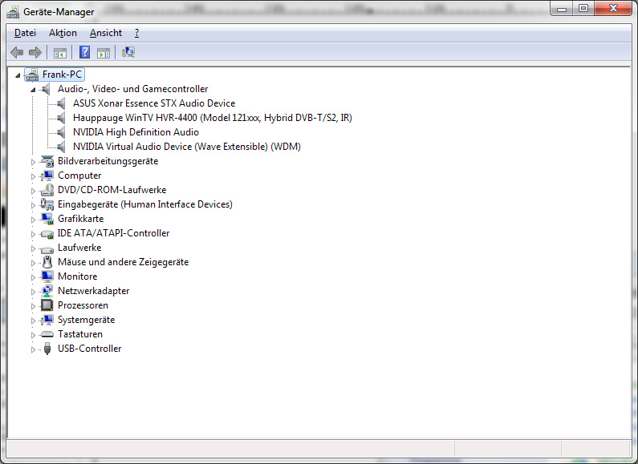Click the mouse icon beside Mäuse und andere Zeigegeräte
This screenshot has height=464, width=638.
point(47,262)
